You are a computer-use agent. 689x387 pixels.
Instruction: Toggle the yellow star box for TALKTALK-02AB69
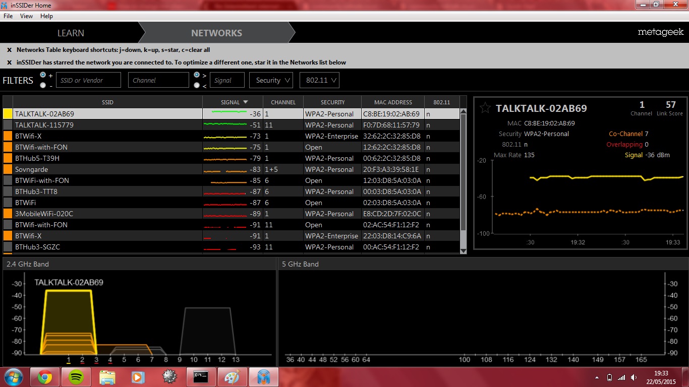pos(8,114)
